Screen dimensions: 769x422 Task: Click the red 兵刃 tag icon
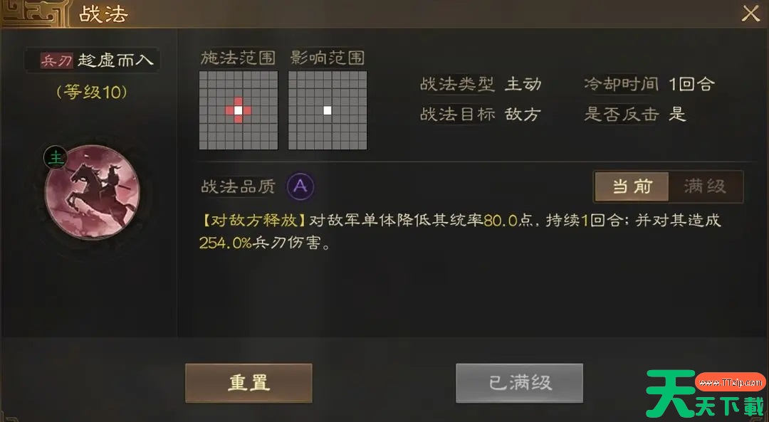(56, 60)
